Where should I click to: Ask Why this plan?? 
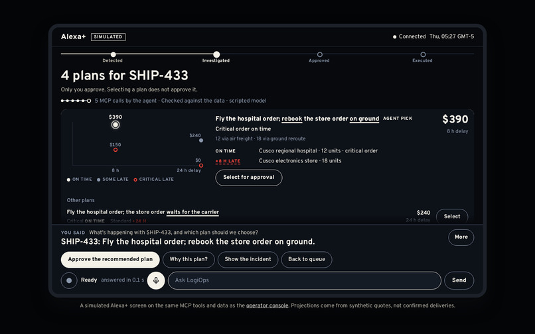[189, 259]
